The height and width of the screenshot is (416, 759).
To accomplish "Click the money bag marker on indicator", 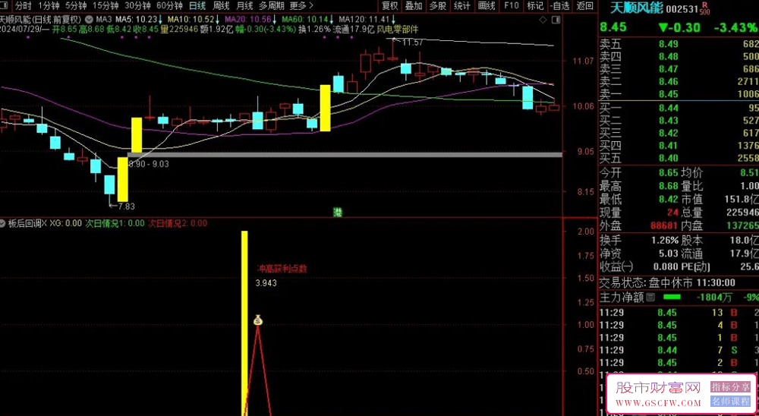I will click(x=258, y=320).
